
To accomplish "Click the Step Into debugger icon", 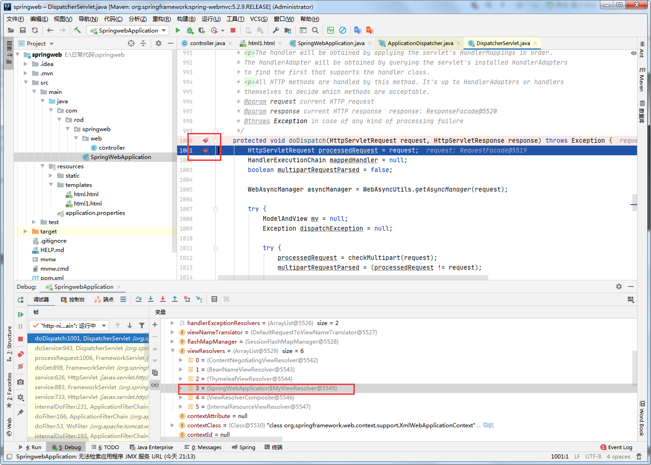I will click(x=151, y=299).
